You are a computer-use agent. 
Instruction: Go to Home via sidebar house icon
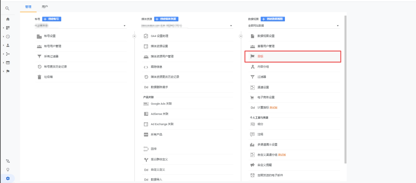[7, 19]
